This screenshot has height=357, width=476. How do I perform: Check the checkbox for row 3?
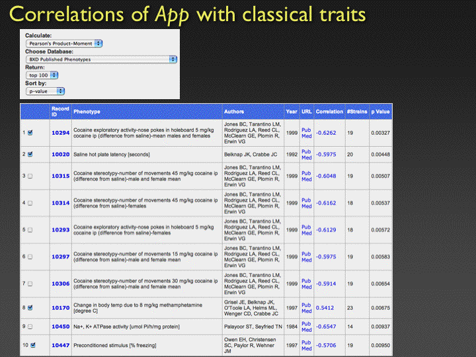coord(30,177)
